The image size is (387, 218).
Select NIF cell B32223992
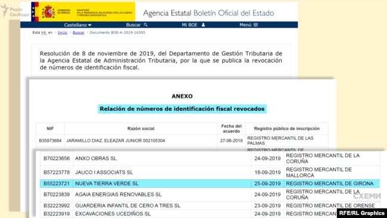[x=57, y=205]
